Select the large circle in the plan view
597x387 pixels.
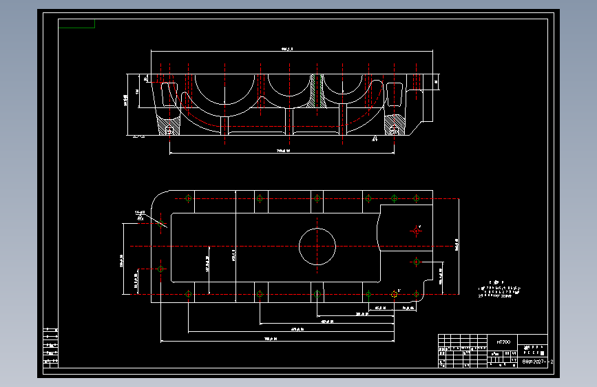coord(317,247)
